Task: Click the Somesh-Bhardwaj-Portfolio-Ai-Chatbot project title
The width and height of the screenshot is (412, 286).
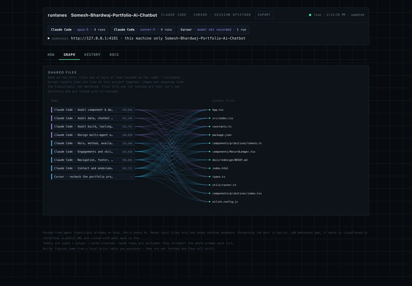Action: (114, 15)
